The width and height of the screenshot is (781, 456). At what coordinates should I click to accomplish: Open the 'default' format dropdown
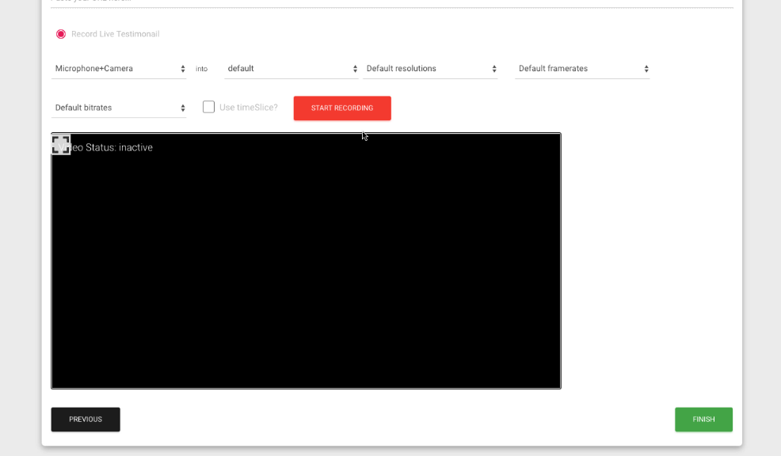click(x=291, y=69)
